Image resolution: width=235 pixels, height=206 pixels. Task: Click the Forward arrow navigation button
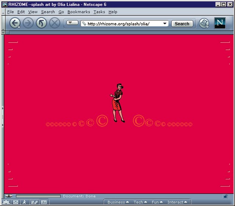[x=28, y=23]
